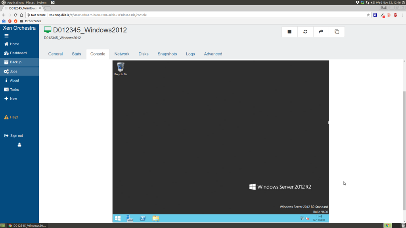Screen dimensions: 406x228
Task: Open Backup in the sidebar
Action: (19, 62)
